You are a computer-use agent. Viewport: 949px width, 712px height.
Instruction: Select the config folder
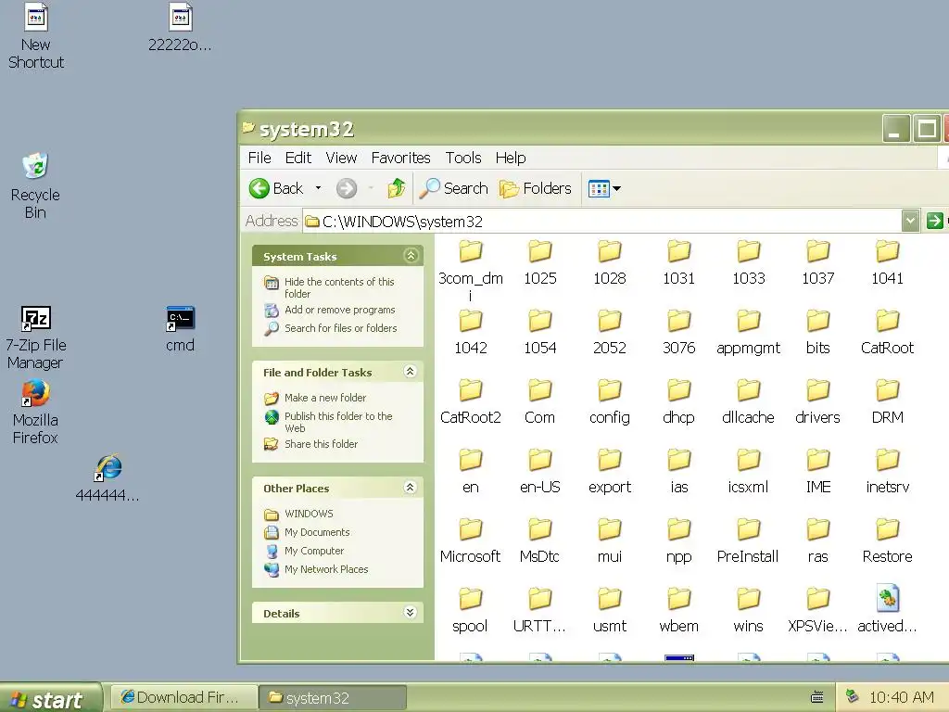click(x=610, y=402)
